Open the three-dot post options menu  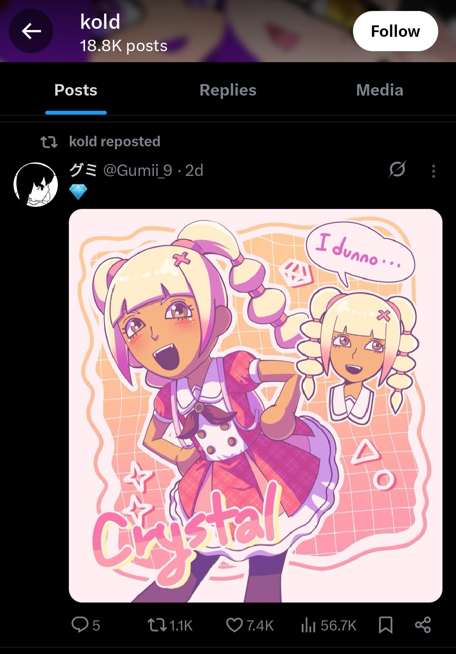433,171
